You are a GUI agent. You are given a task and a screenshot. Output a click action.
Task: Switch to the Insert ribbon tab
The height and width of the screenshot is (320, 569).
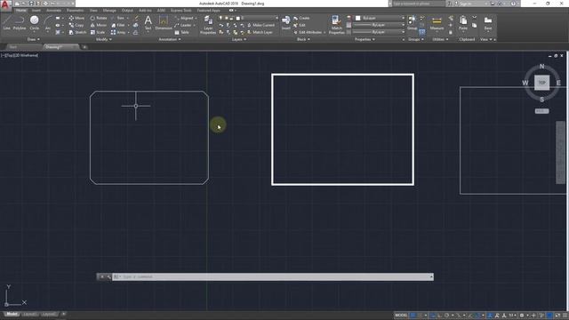pos(36,10)
